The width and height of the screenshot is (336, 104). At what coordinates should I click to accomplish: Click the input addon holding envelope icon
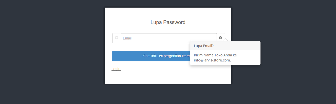pos(117,38)
